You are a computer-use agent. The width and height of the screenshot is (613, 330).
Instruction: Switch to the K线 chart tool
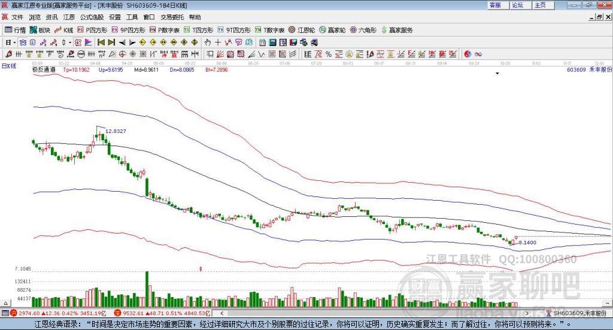(x=63, y=30)
